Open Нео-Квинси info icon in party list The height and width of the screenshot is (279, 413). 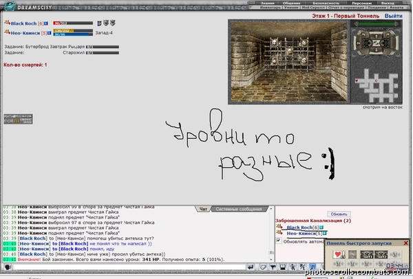50,33
